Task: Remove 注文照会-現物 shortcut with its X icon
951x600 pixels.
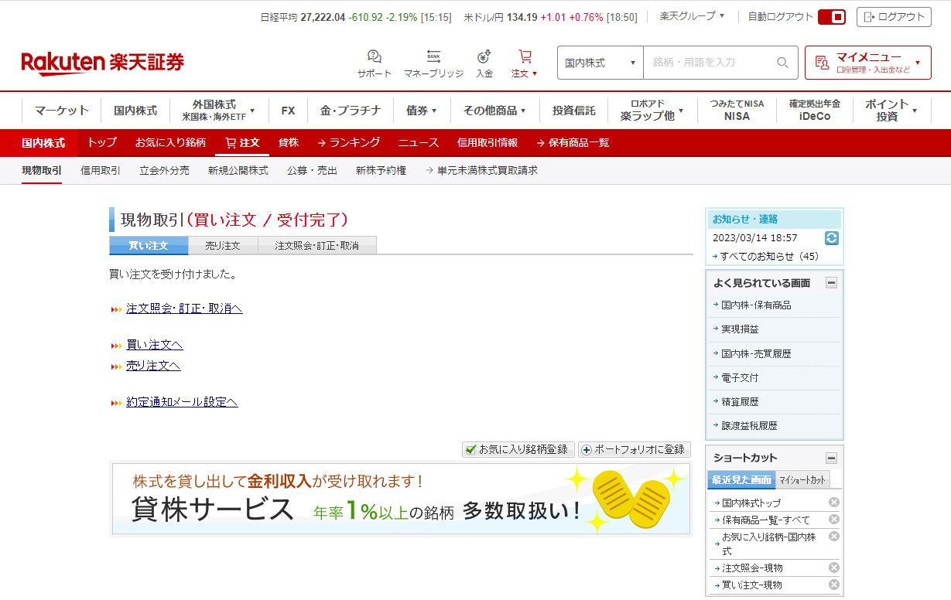Action: (x=833, y=568)
